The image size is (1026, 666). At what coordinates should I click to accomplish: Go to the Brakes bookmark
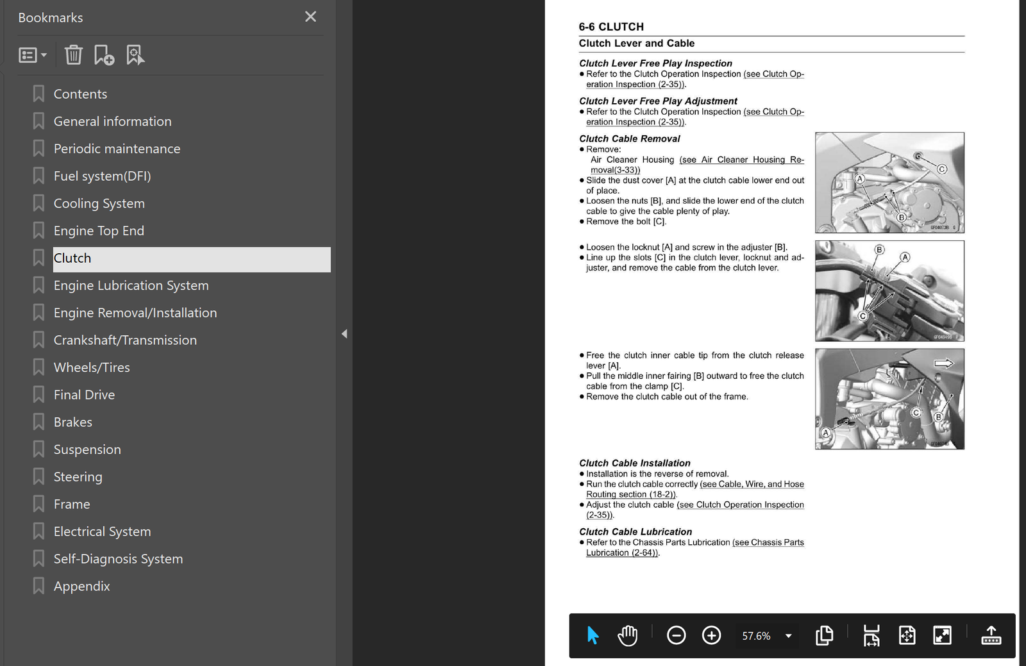coord(72,422)
